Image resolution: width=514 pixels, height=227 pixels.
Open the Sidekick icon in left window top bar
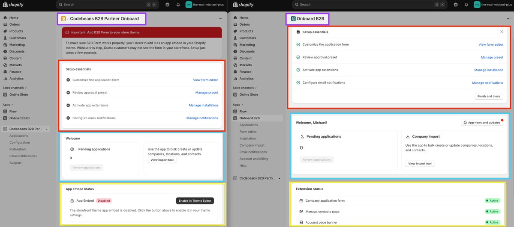point(168,5)
